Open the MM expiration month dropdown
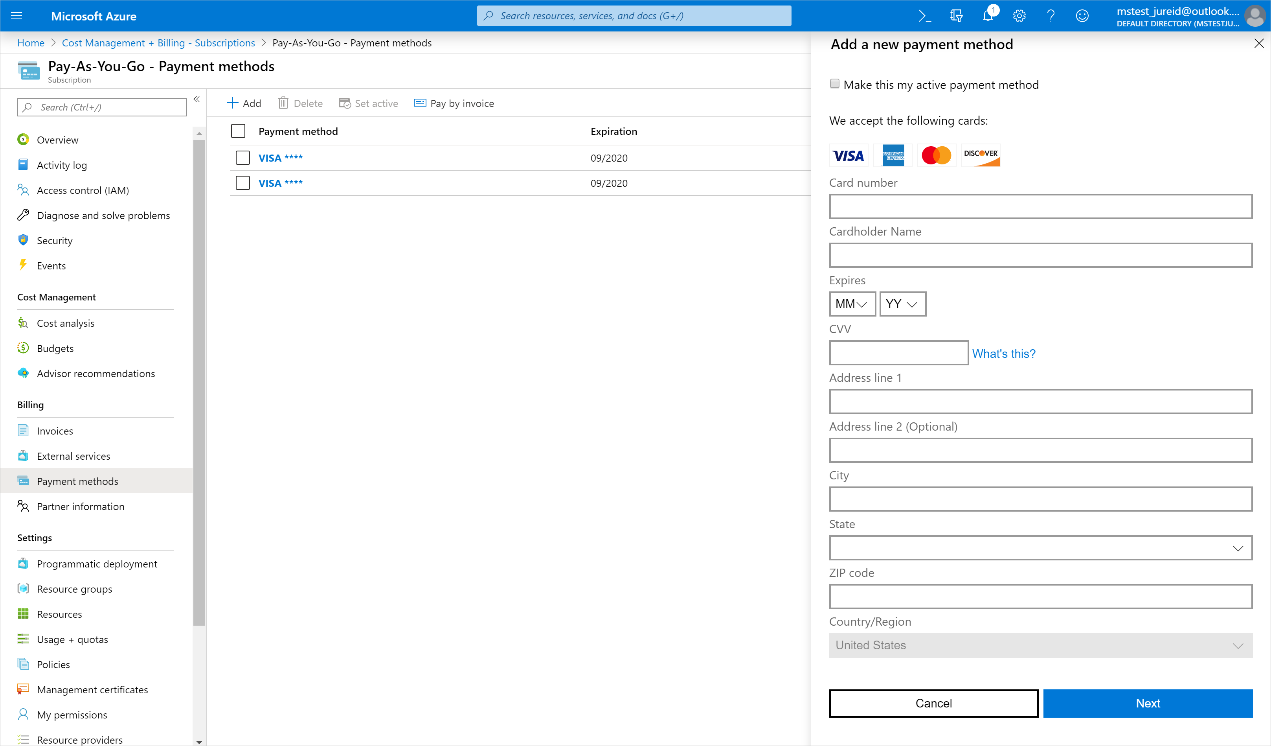 (852, 304)
